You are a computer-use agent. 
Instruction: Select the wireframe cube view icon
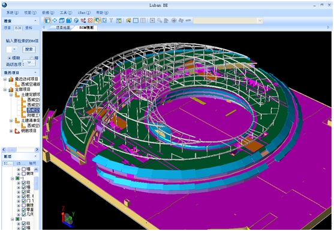(62, 20)
